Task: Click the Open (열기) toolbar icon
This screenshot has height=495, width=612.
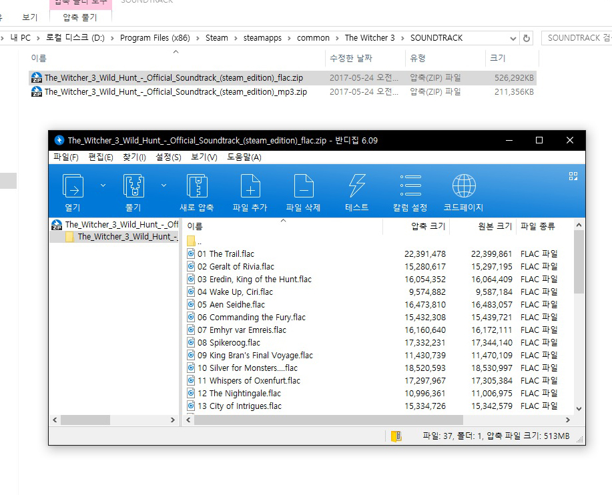Action: tap(73, 185)
